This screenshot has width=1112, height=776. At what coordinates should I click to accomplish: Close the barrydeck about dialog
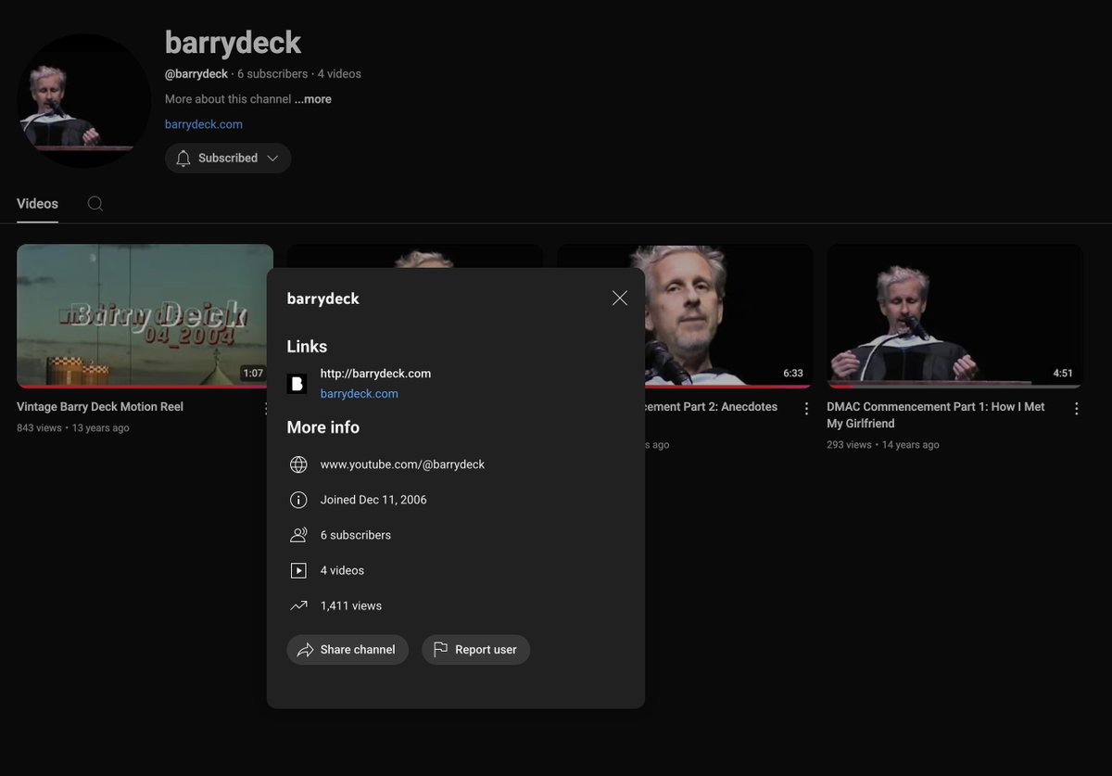click(620, 298)
